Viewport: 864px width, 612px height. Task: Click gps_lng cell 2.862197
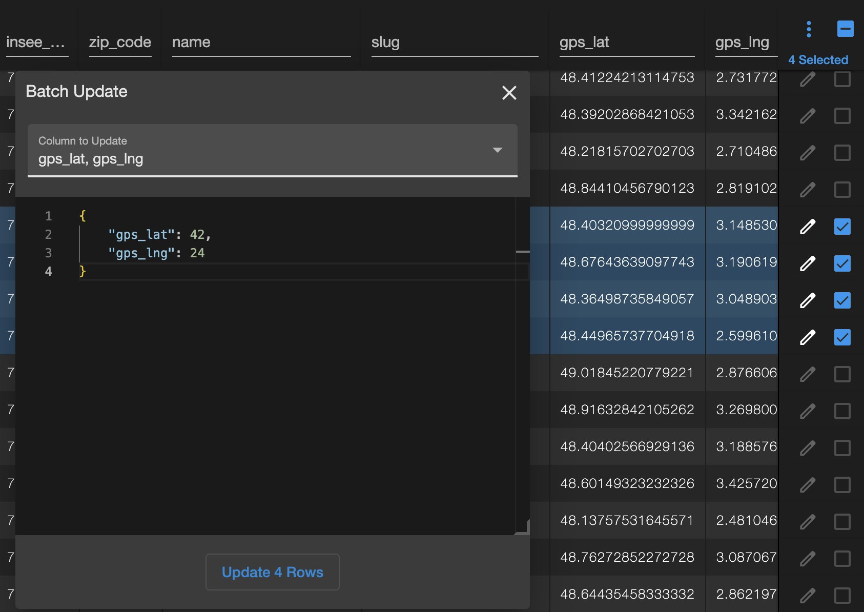click(746, 594)
